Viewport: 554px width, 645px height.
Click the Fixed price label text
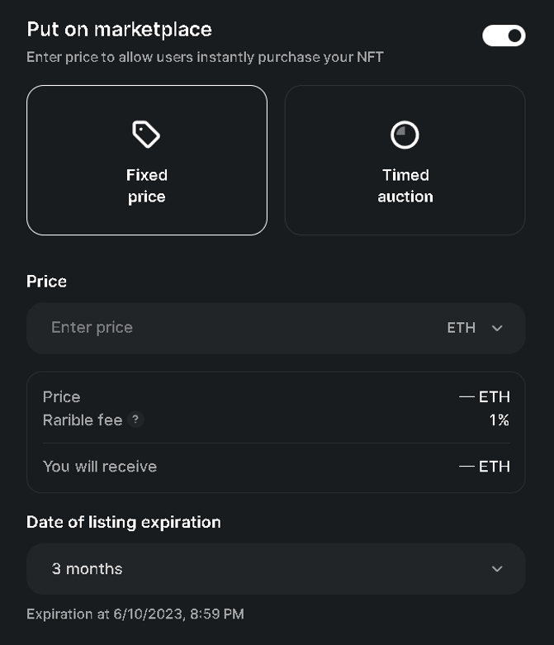pyautogui.click(x=147, y=186)
